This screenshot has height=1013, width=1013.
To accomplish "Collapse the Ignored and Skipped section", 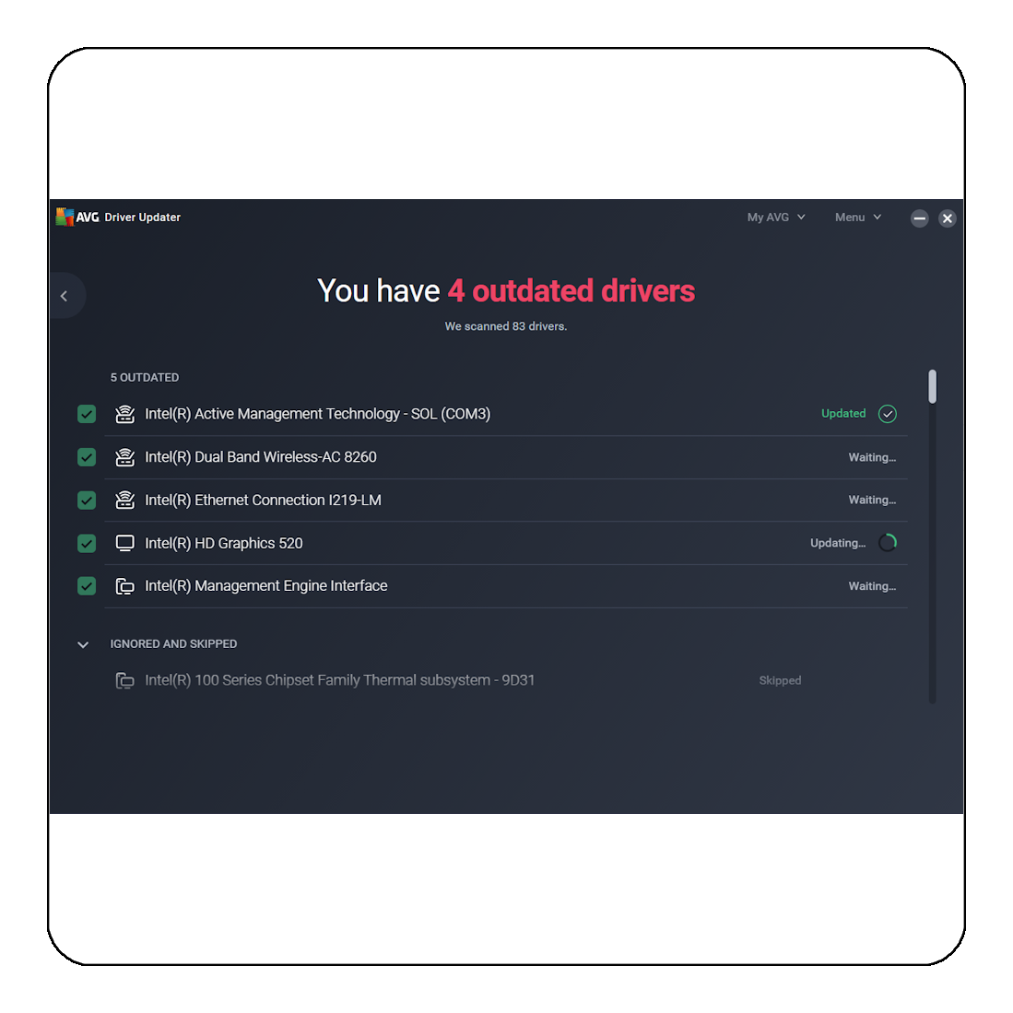I will (x=83, y=644).
